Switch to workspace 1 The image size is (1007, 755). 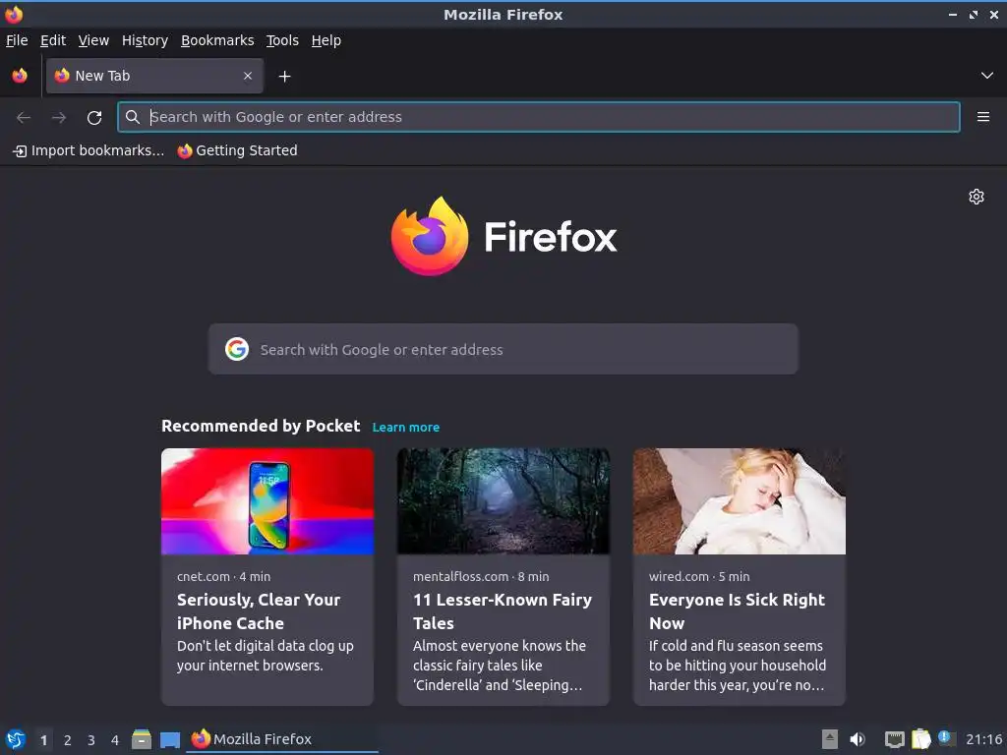(x=43, y=740)
